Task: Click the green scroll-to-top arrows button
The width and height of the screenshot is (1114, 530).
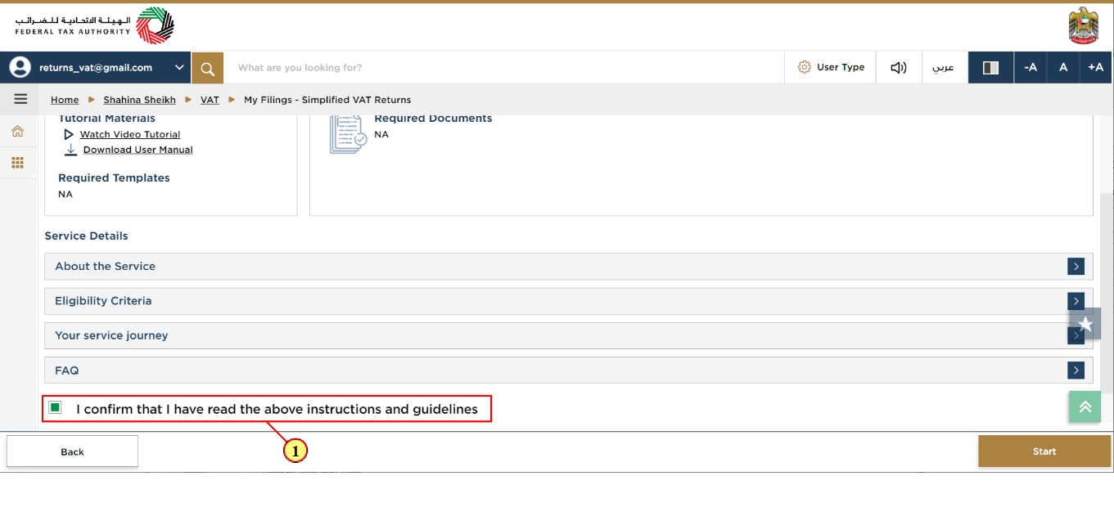Action: pos(1085,406)
